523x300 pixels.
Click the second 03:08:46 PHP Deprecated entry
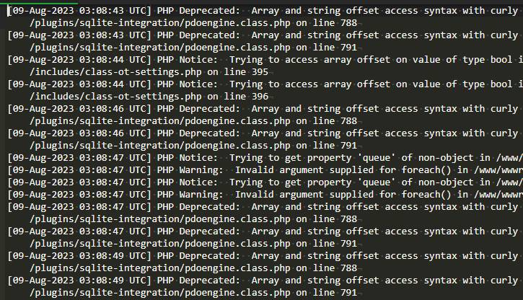260,133
